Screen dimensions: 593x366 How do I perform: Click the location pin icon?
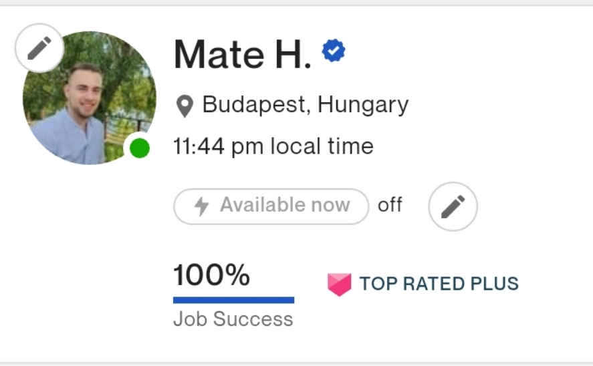click(x=185, y=106)
